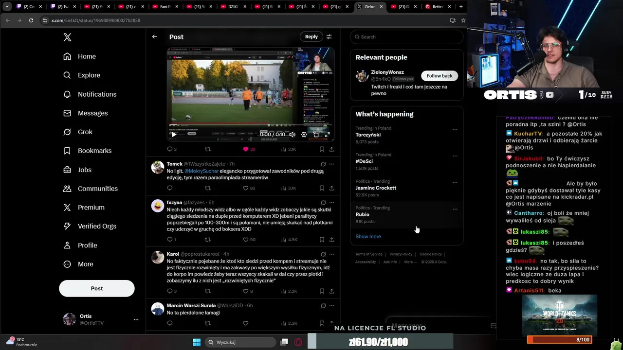Open replies on the main post
This screenshot has width=623, height=350.
coord(172,149)
